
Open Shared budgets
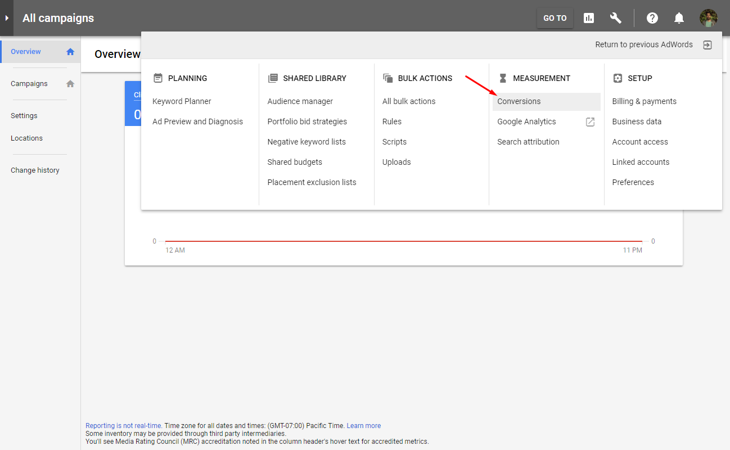[x=295, y=162]
